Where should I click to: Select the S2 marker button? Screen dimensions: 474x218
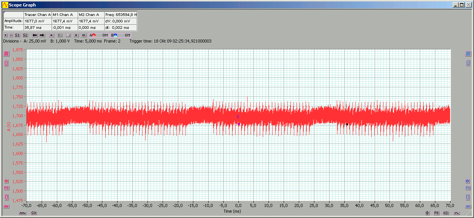click(x=25, y=35)
